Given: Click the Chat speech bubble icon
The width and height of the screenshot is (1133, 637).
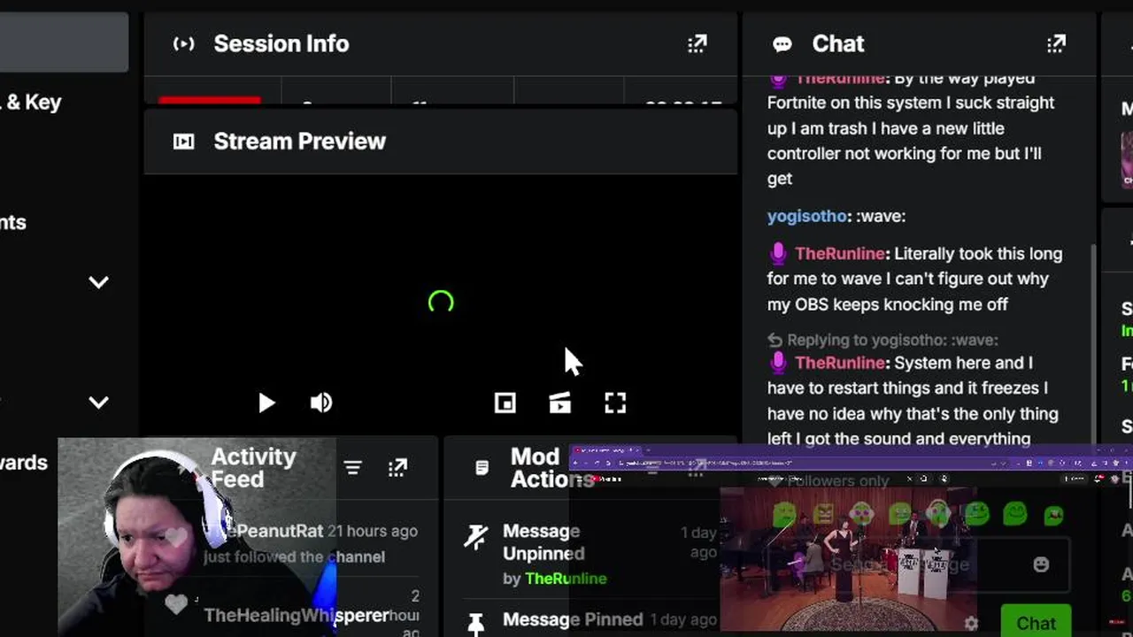Looking at the screenshot, I should (x=782, y=44).
